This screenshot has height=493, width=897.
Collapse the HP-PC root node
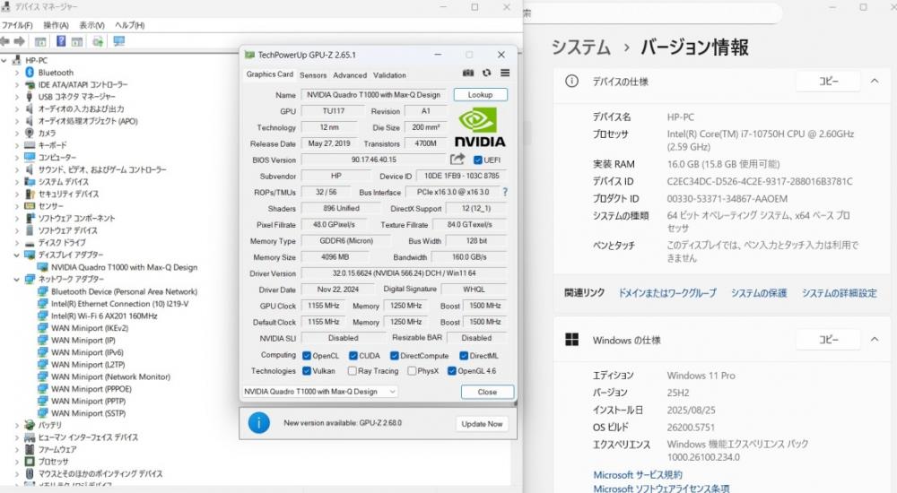(x=4, y=60)
